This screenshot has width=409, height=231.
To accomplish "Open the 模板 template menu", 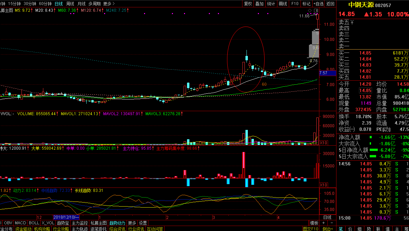I will 314,223.
